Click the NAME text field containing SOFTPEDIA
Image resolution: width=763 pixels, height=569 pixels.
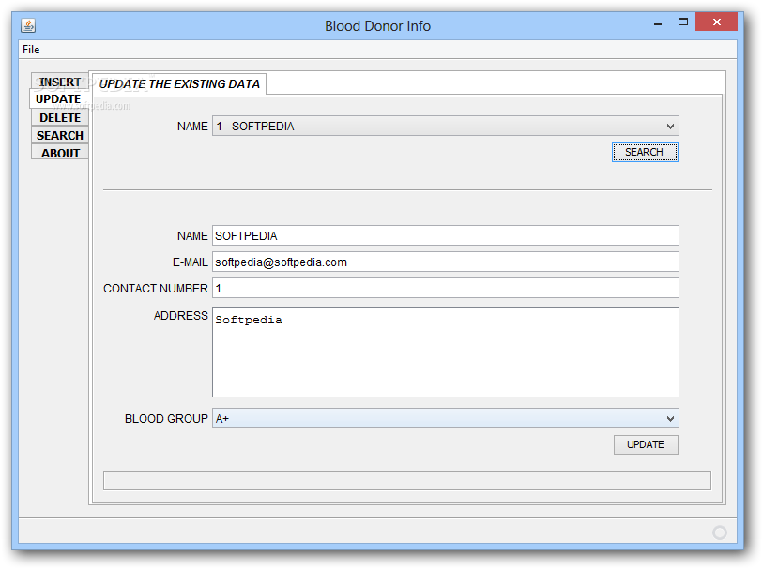coord(445,235)
